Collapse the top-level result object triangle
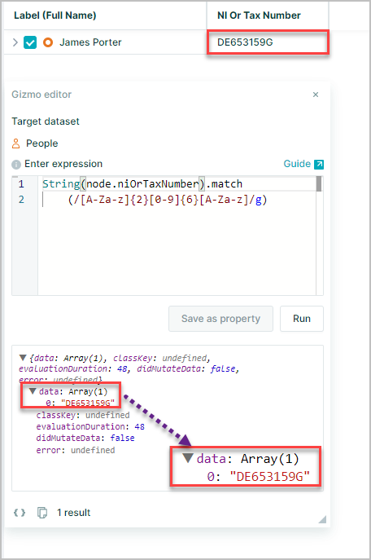This screenshot has height=560, width=371. coord(23,358)
